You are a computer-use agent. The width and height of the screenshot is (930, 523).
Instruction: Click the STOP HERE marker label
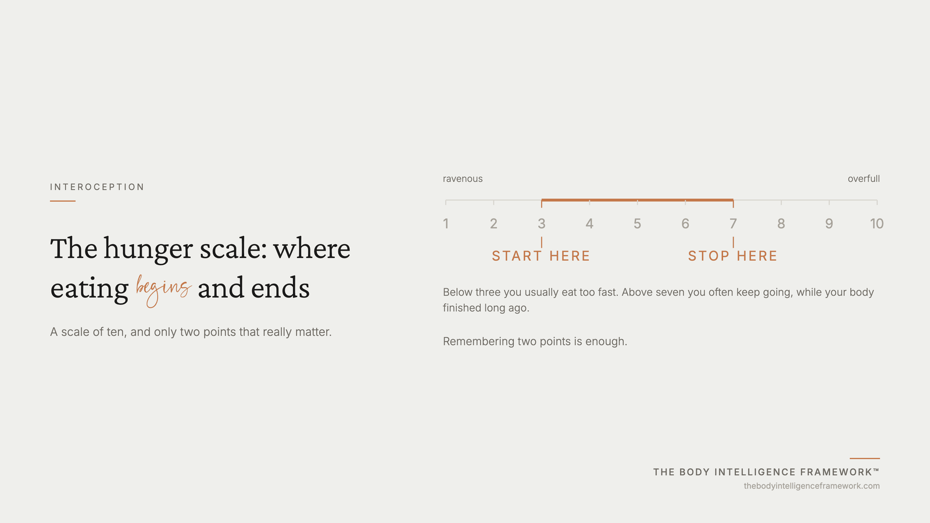click(x=733, y=256)
